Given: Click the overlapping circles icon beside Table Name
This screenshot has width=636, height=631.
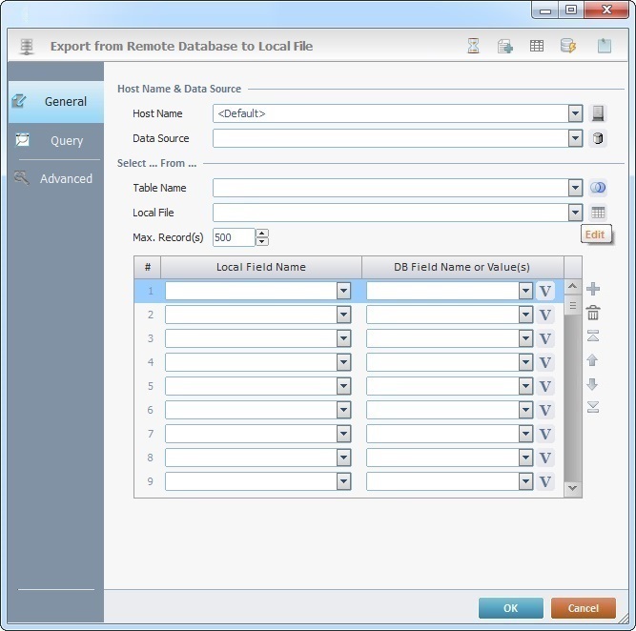Looking at the screenshot, I should click(x=598, y=188).
